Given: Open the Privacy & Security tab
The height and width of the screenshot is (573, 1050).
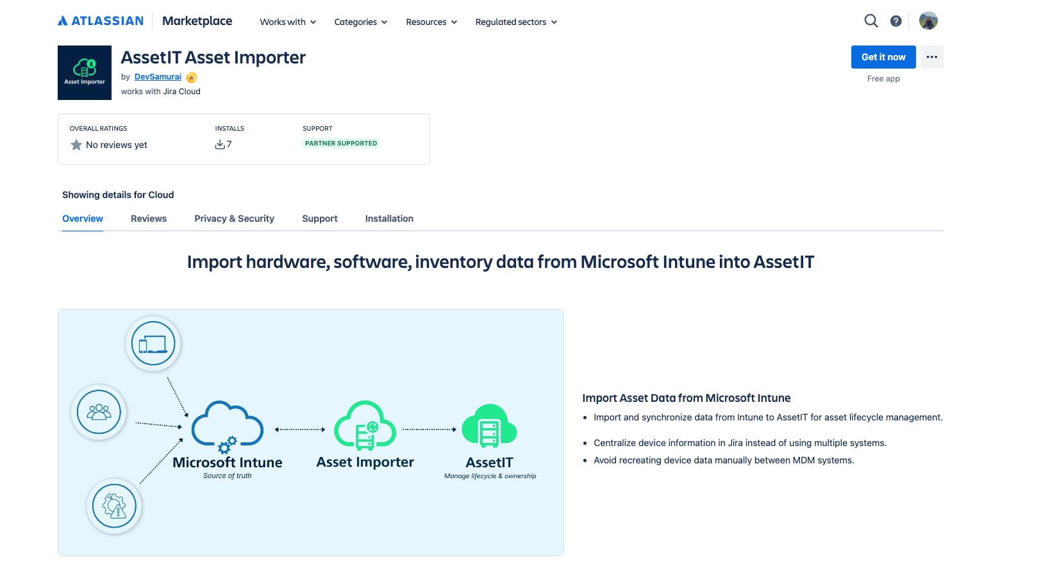Looking at the screenshot, I should 234,219.
